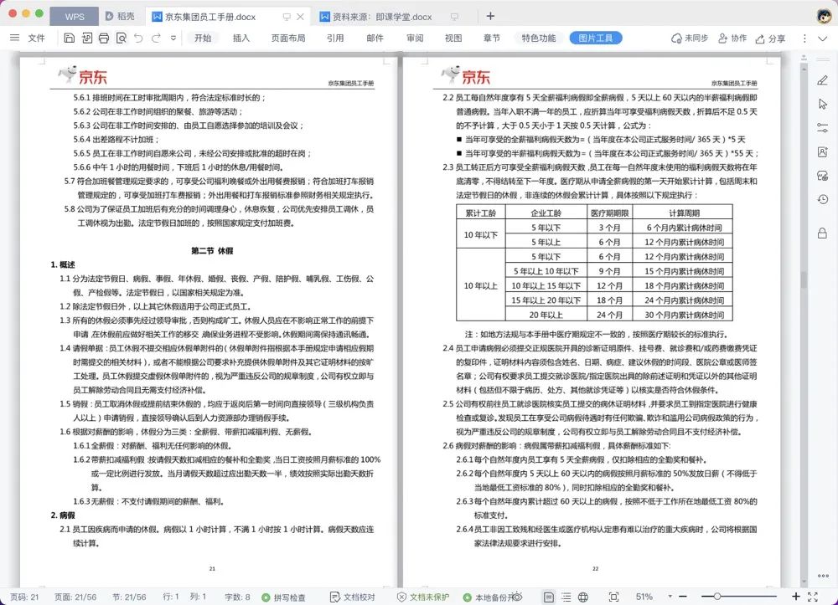Click the scrollbar down arrow at bottom
Image resolution: width=838 pixels, height=605 pixels.
(804, 582)
